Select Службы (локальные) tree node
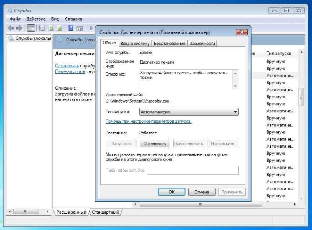 click(x=30, y=39)
